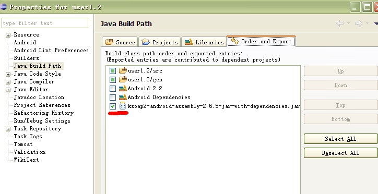Select the user1.2/gen entry text
This screenshot has height=194, width=378.
(x=145, y=79)
